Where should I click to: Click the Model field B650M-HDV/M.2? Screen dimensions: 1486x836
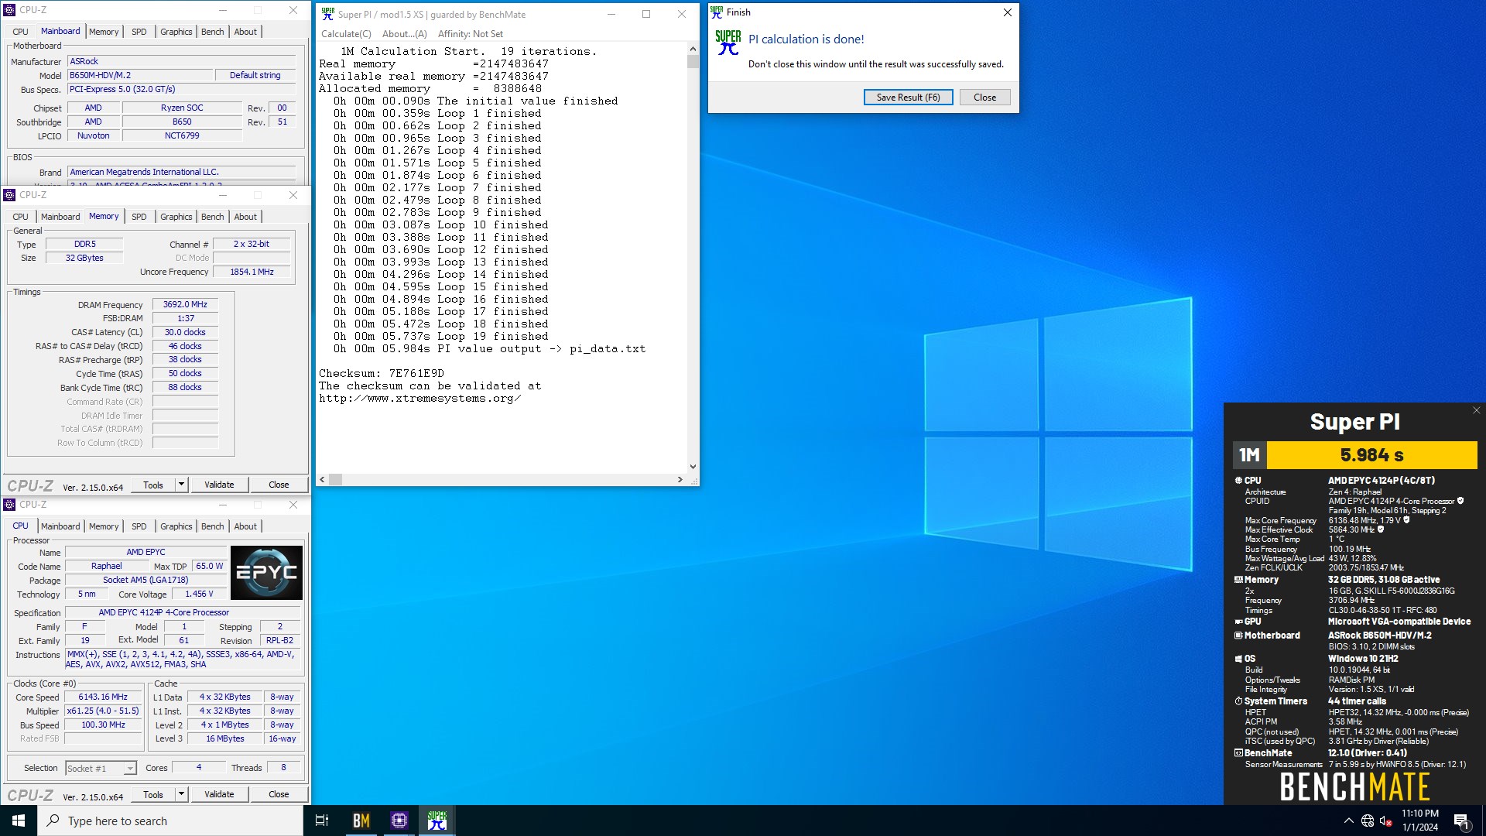coord(139,76)
